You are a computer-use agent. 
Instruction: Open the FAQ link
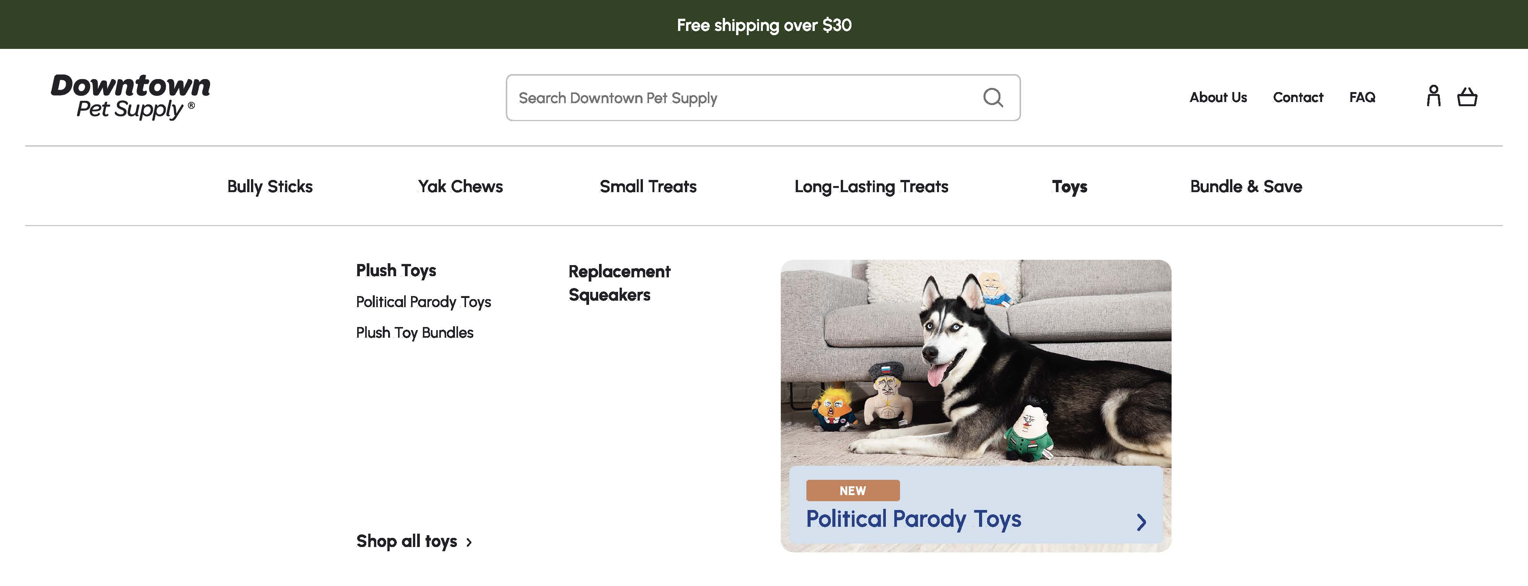click(1362, 97)
